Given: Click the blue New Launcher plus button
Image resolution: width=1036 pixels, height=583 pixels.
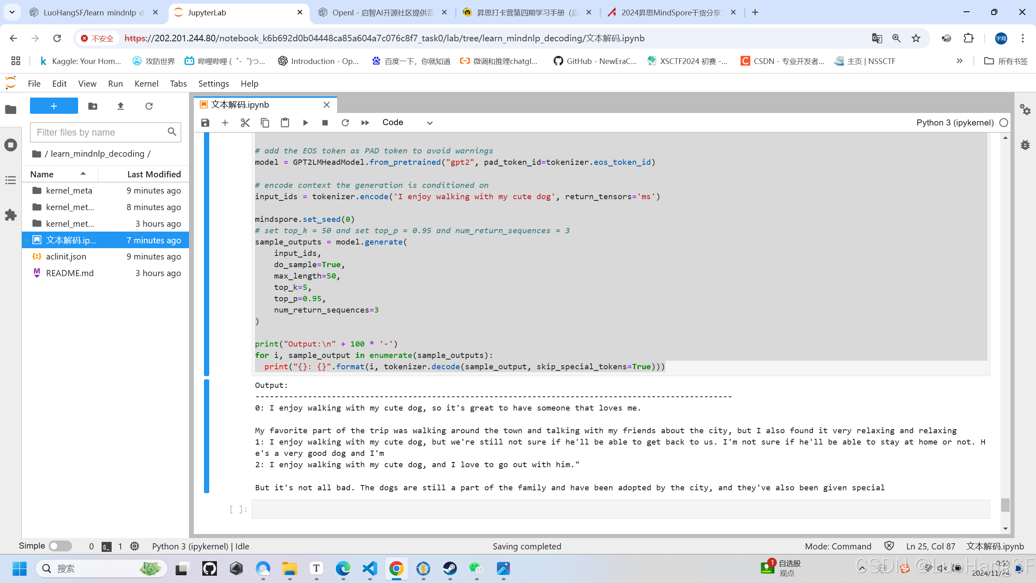Looking at the screenshot, I should tap(54, 106).
